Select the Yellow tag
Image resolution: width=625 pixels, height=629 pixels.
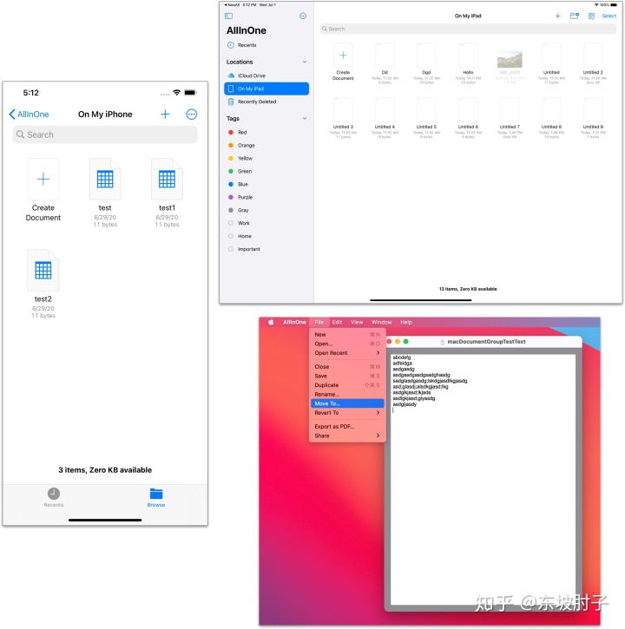266,159
